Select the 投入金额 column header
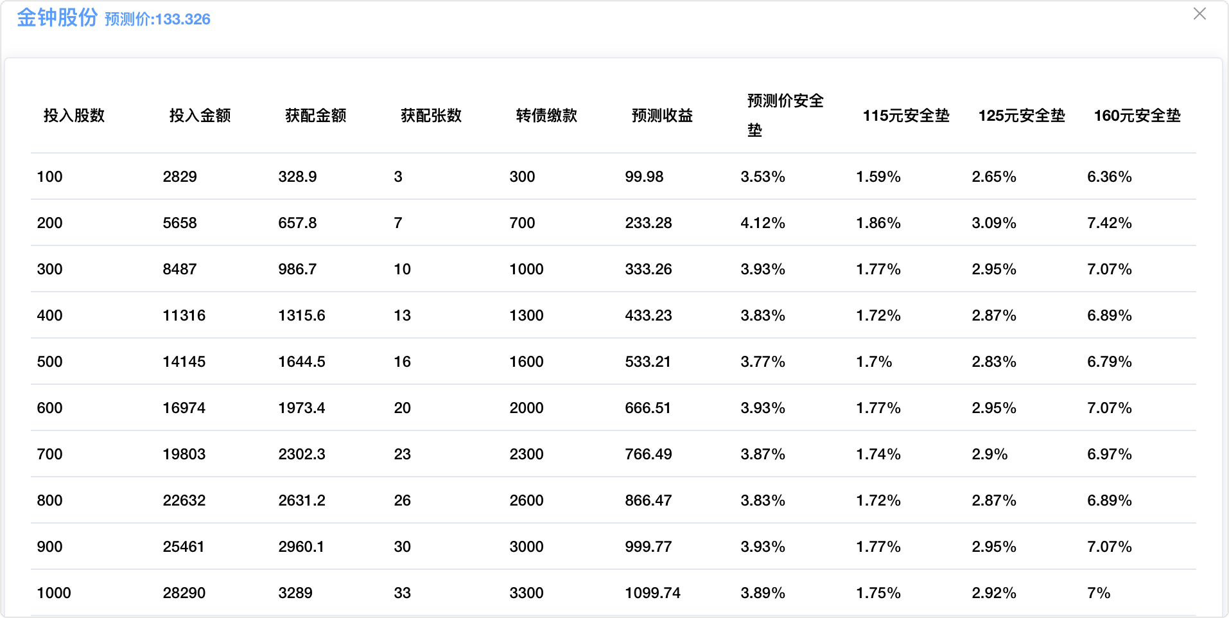Screen dimensions: 1229x618 (200, 116)
